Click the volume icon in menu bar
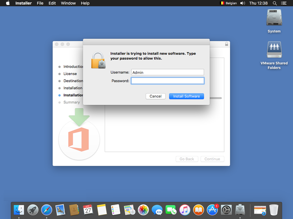The image size is (293, 219). (x=242, y=3)
